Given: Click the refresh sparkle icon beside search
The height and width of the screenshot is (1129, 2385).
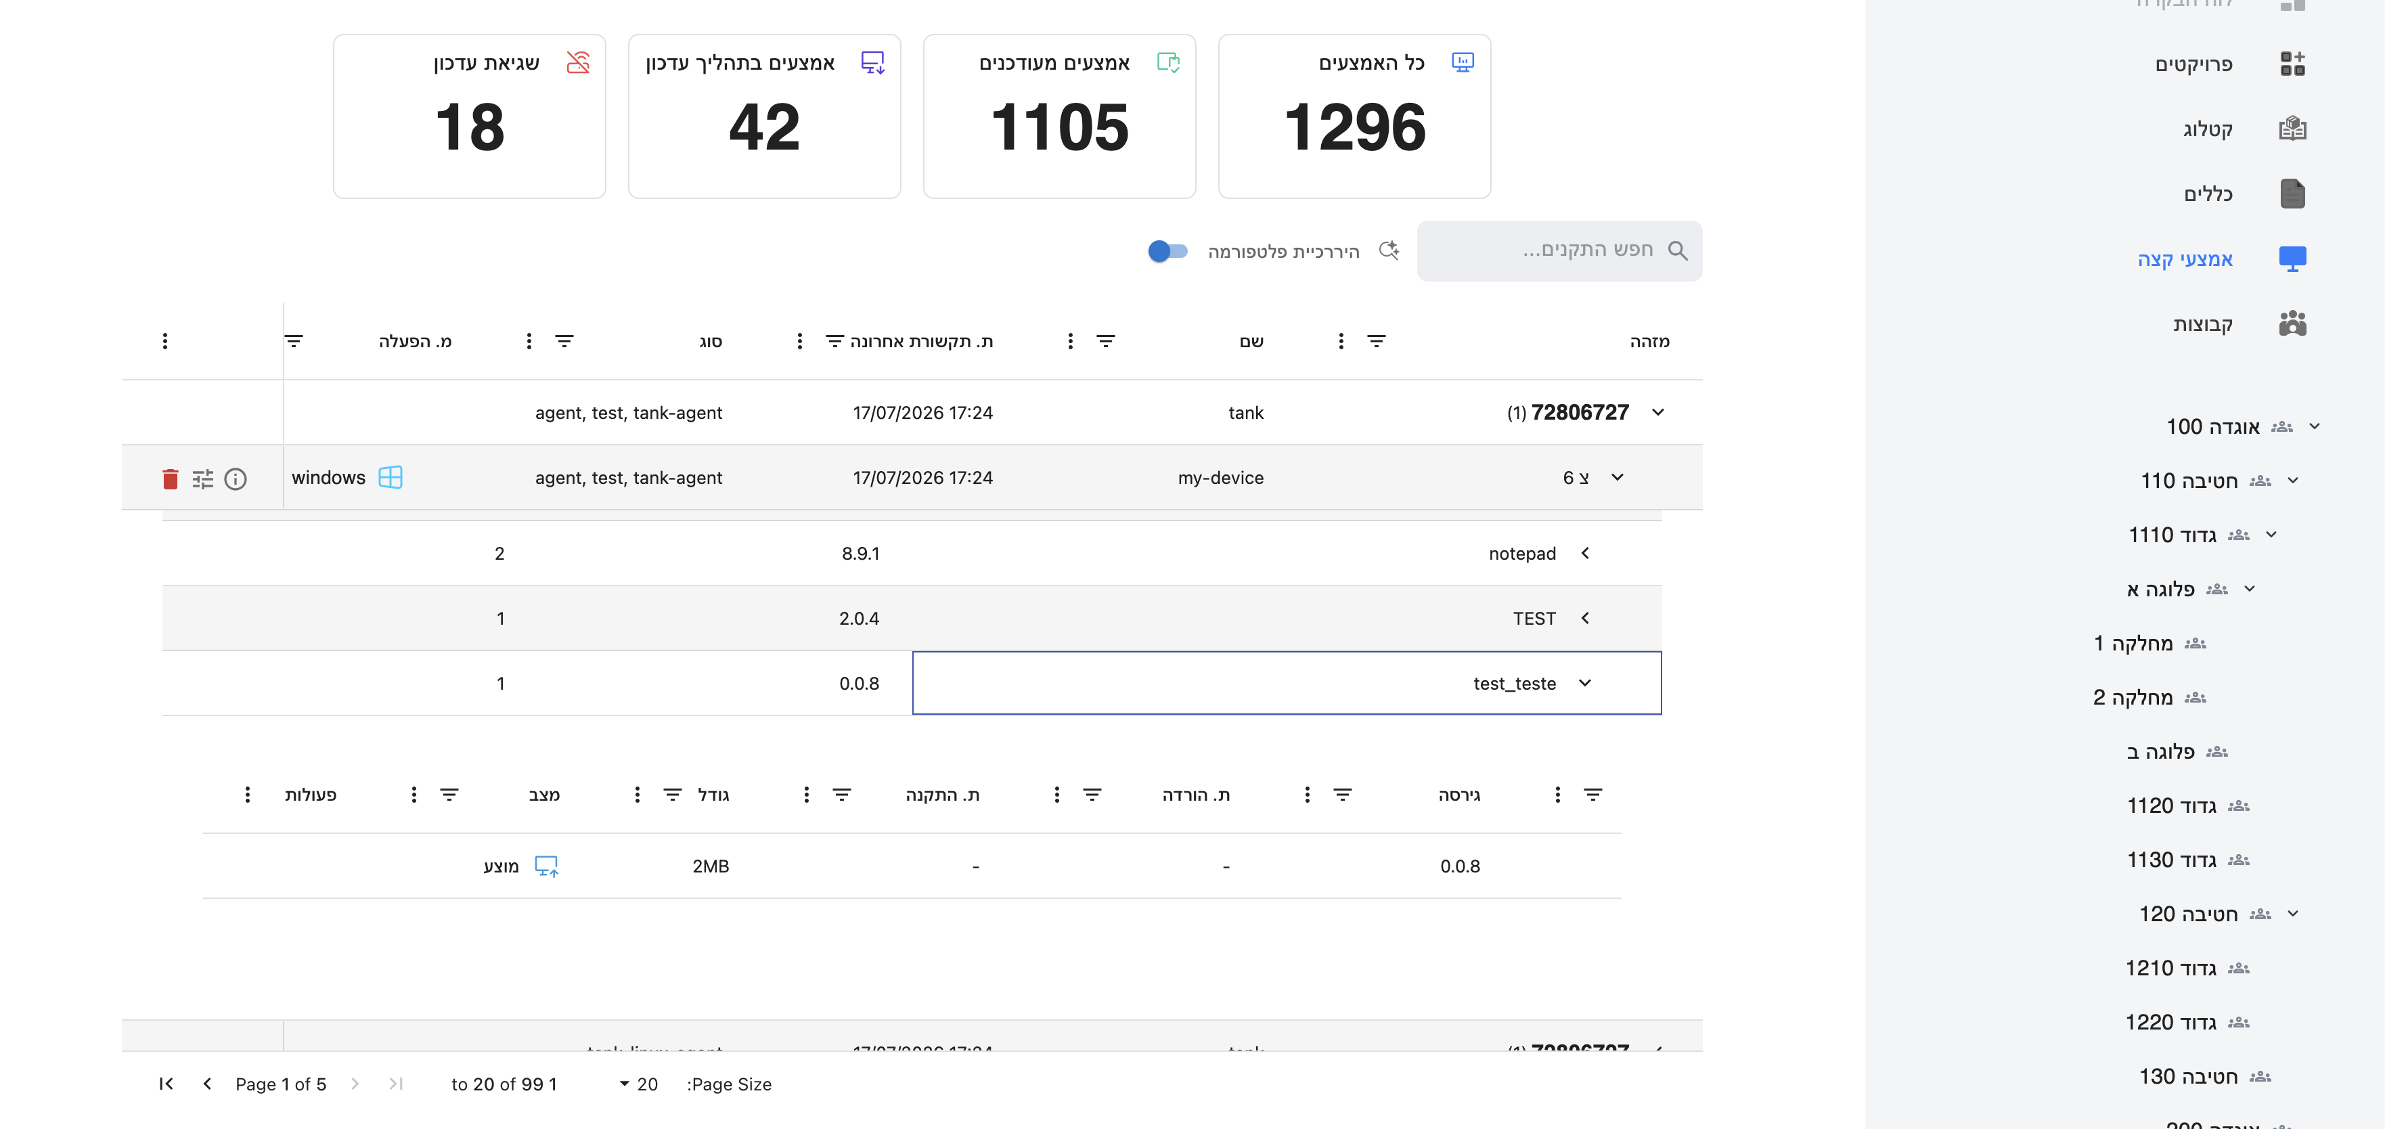Looking at the screenshot, I should [1389, 250].
